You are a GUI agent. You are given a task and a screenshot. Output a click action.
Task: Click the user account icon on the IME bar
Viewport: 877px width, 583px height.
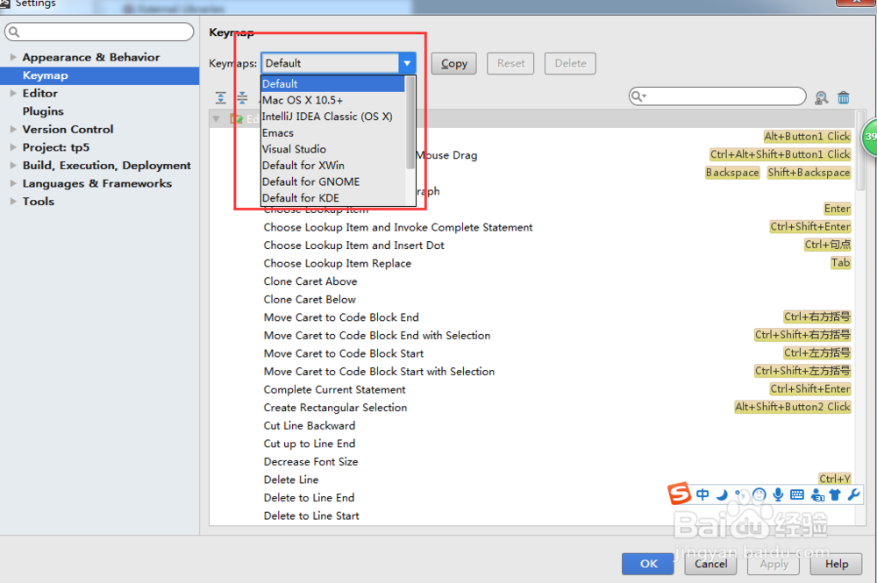point(817,494)
